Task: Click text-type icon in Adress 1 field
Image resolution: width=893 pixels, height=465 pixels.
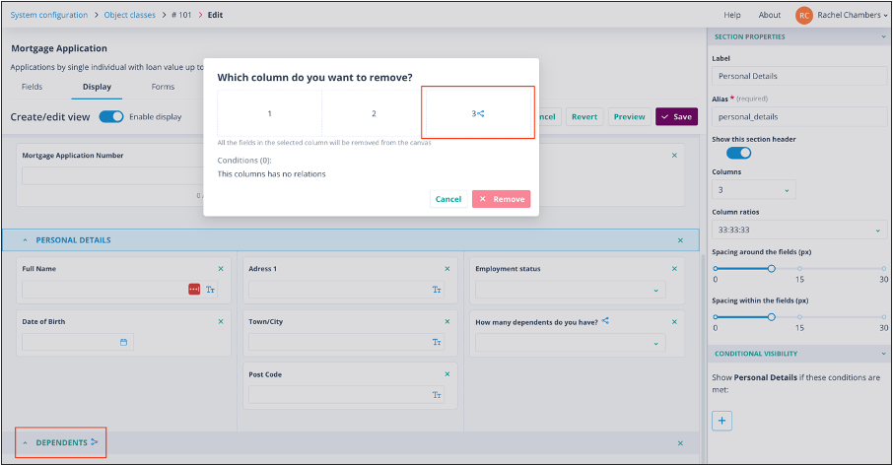Action: click(437, 290)
